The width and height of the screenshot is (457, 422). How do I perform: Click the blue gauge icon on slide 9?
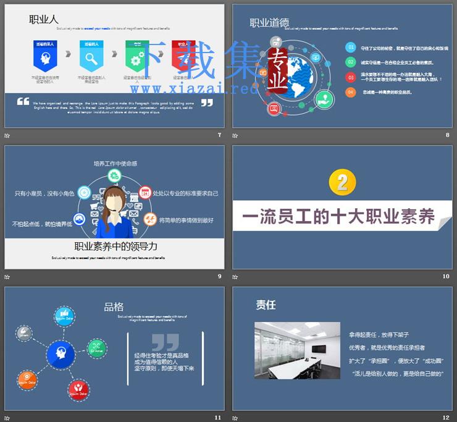79,219
